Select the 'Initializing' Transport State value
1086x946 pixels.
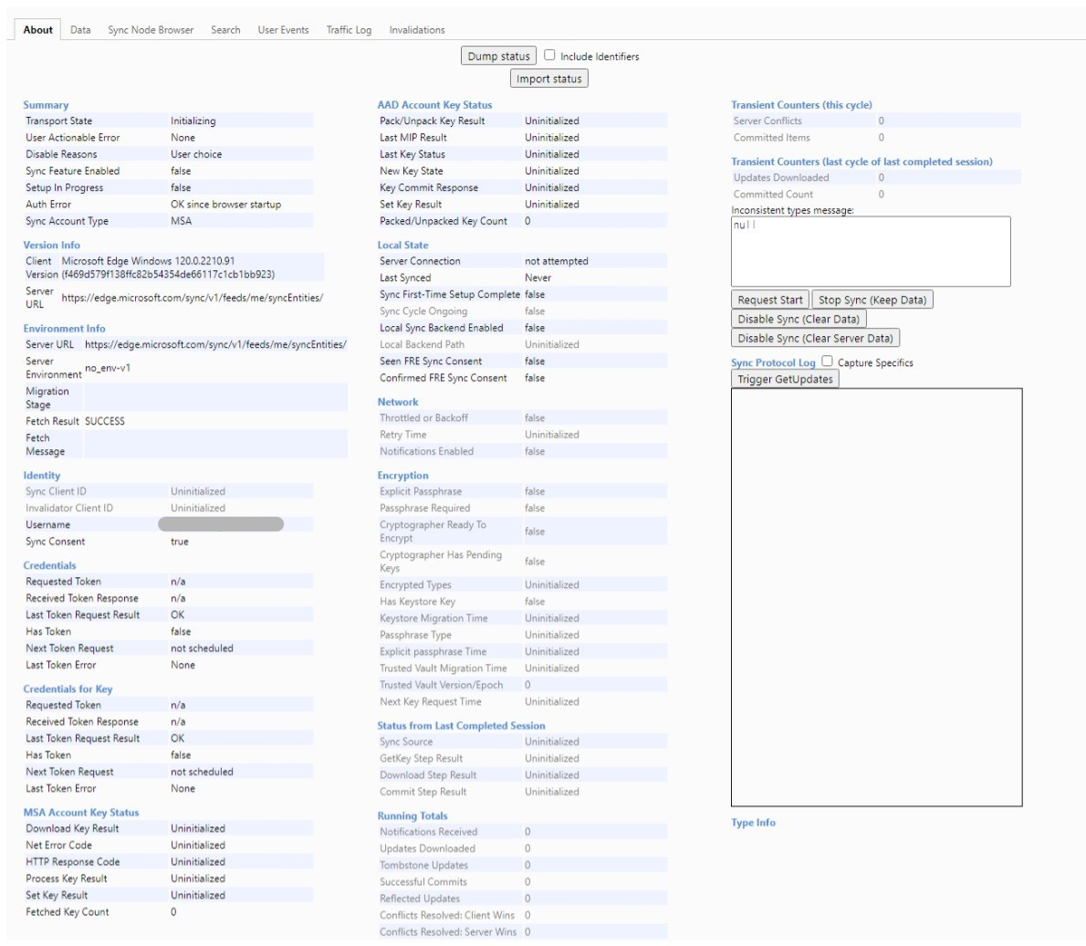[x=193, y=121]
